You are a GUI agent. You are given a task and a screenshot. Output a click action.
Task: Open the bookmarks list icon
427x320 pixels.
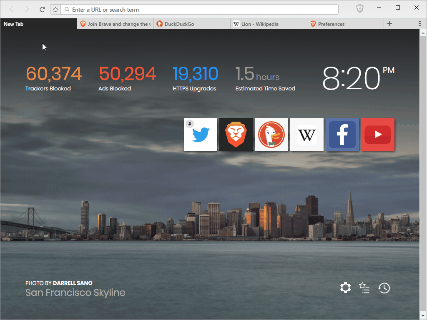(364, 287)
